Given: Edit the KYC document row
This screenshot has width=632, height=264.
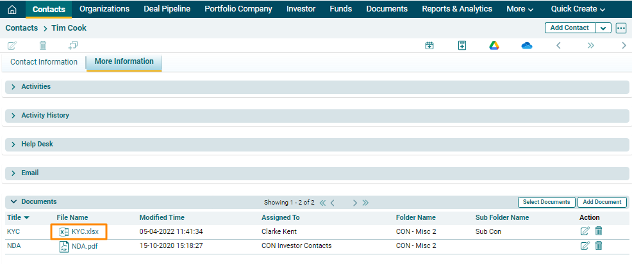Looking at the screenshot, I should pyautogui.click(x=585, y=231).
